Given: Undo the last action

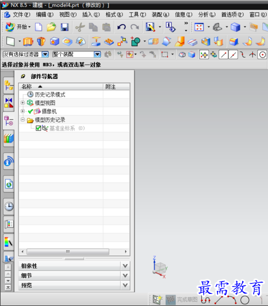Looking at the screenshot, I should [x=121, y=27].
